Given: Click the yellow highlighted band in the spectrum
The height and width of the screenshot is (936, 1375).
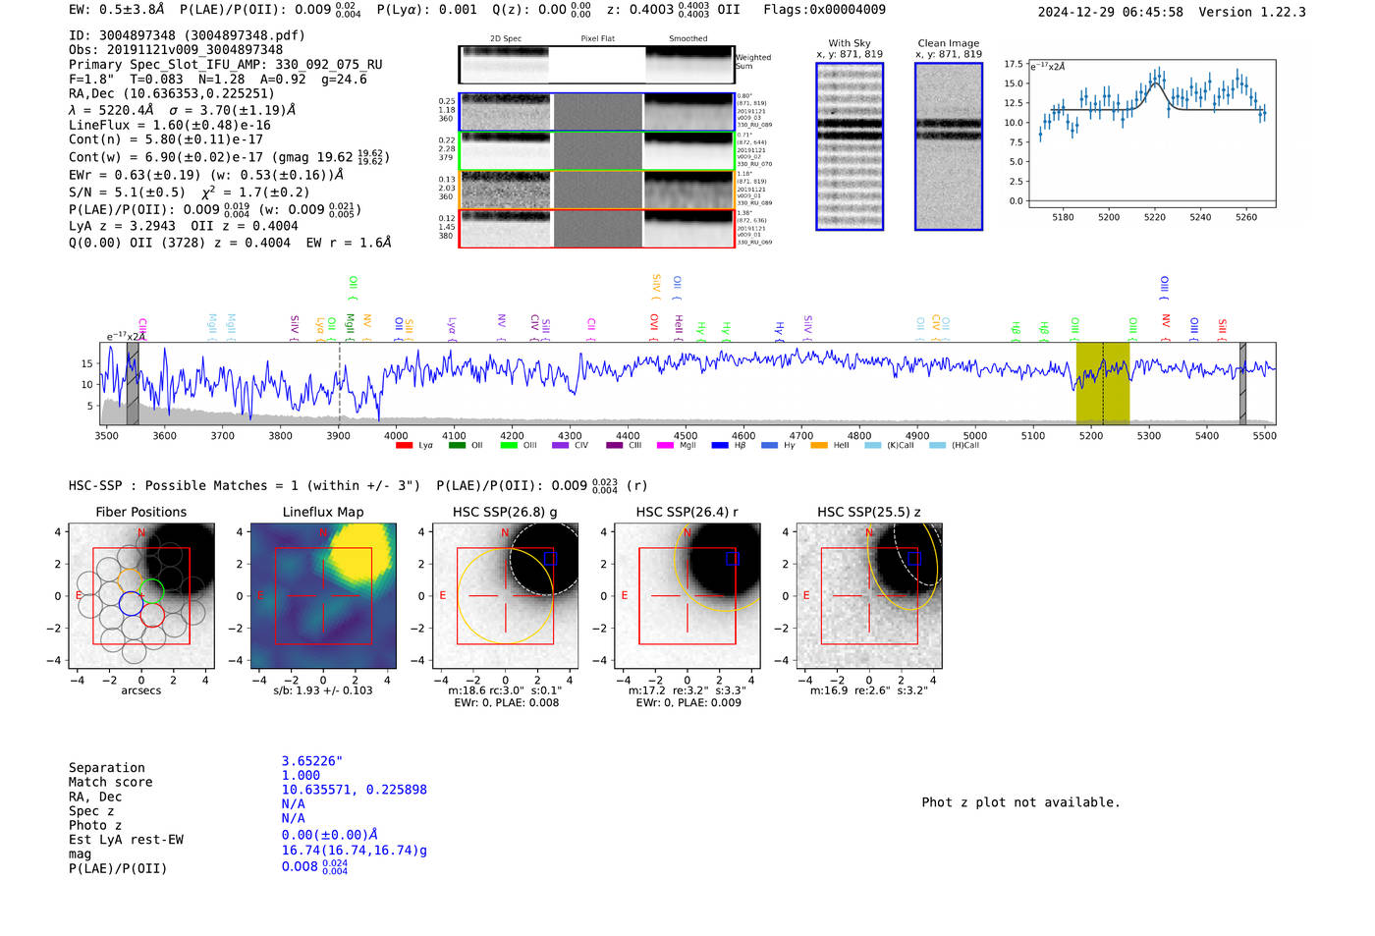Looking at the screenshot, I should pyautogui.click(x=1103, y=383).
